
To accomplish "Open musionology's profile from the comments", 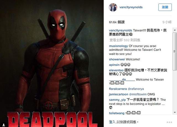I will pos(118,46).
